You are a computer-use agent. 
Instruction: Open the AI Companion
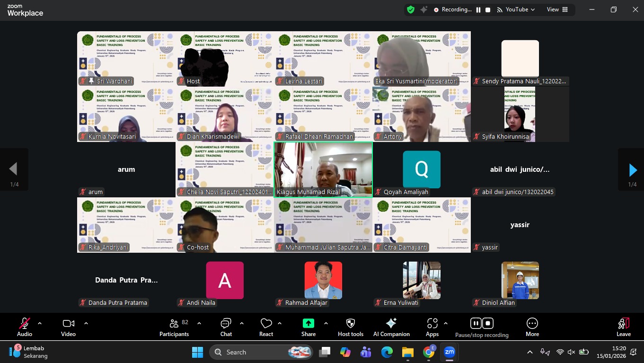pos(391,327)
